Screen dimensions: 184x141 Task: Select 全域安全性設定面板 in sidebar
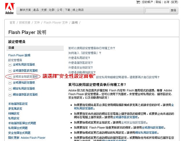click(25, 77)
